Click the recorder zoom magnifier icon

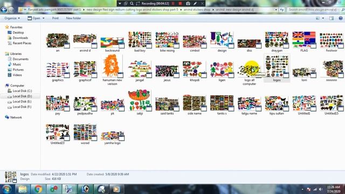pos(132,4)
